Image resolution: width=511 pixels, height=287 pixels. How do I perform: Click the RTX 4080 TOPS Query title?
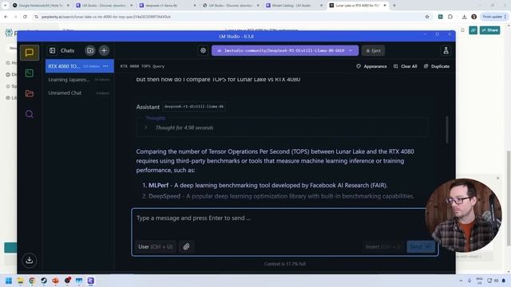[x=142, y=66]
